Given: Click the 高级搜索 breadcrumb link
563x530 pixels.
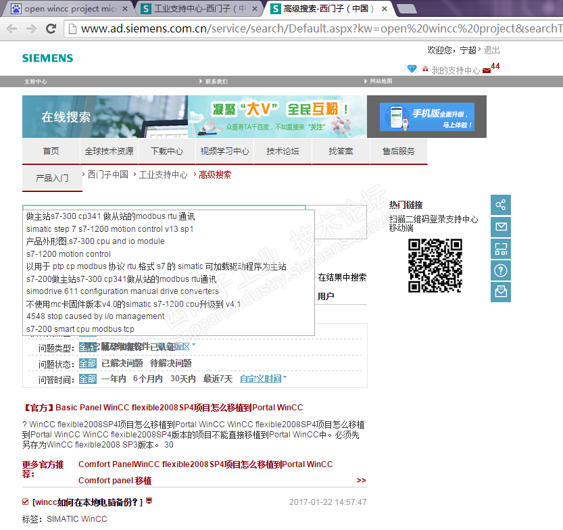Looking at the screenshot, I should point(215,174).
